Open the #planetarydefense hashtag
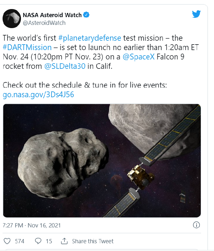The image size is (214, 251). tap(90, 37)
